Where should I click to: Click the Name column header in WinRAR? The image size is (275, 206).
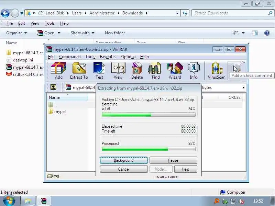coord(67,98)
